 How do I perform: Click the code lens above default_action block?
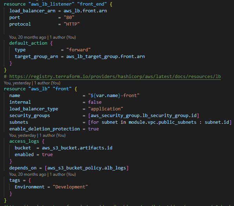42,37
